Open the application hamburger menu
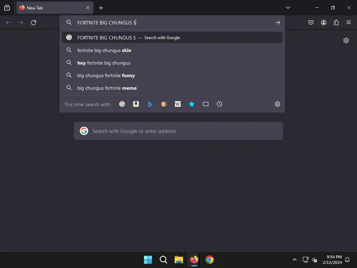Image resolution: width=357 pixels, height=268 pixels. (x=349, y=22)
